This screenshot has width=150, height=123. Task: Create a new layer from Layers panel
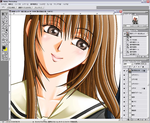point(142,120)
